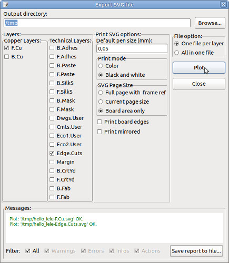Uncheck the F.Cu copper layer
The image size is (229, 263).
pos(7,48)
